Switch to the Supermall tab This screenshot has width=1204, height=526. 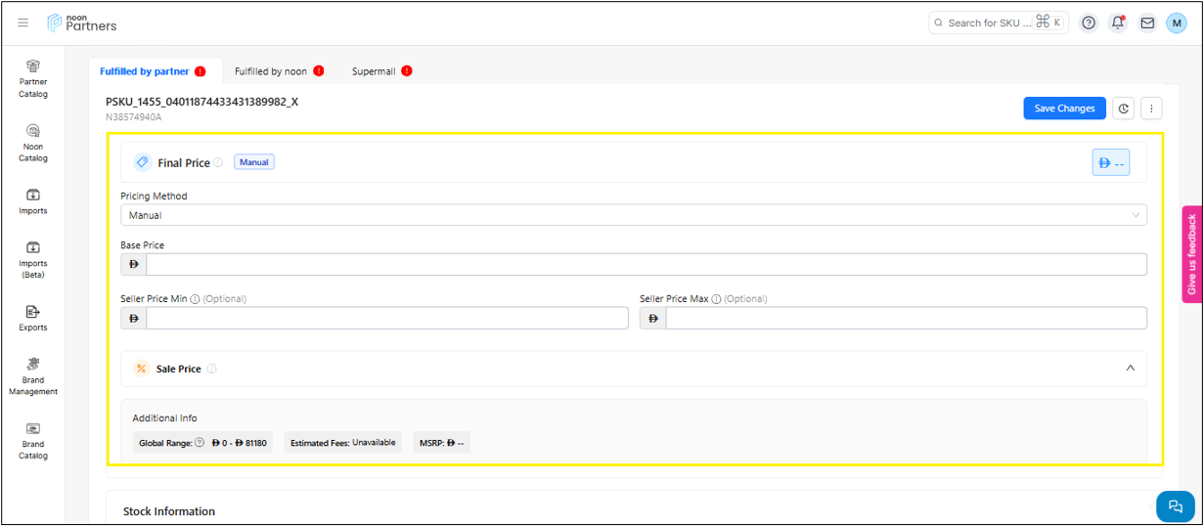click(x=374, y=71)
